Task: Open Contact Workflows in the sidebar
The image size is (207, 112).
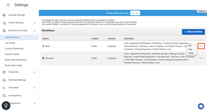Action: click(14, 48)
